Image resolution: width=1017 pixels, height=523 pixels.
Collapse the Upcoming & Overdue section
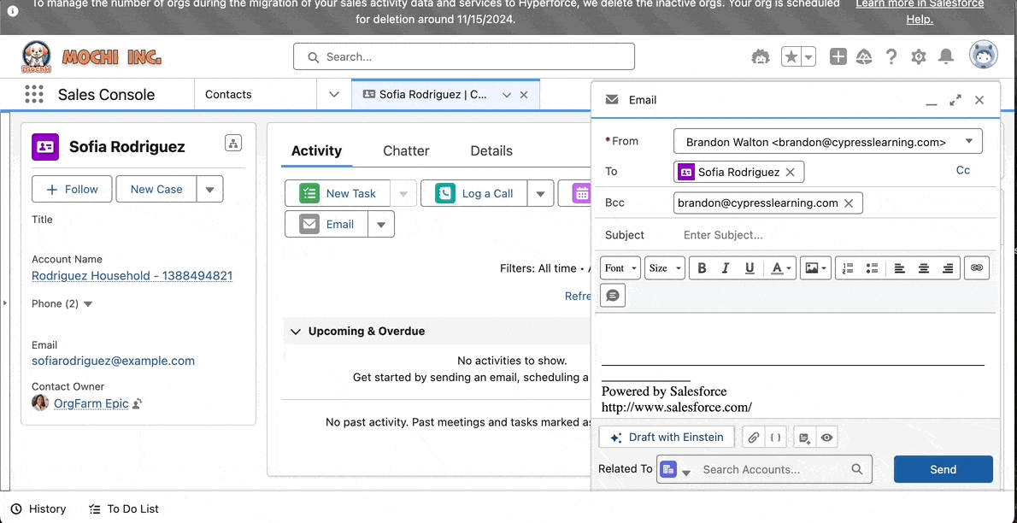[x=296, y=332]
